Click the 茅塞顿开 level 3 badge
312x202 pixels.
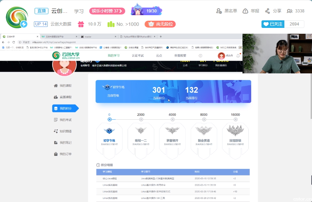(172, 130)
